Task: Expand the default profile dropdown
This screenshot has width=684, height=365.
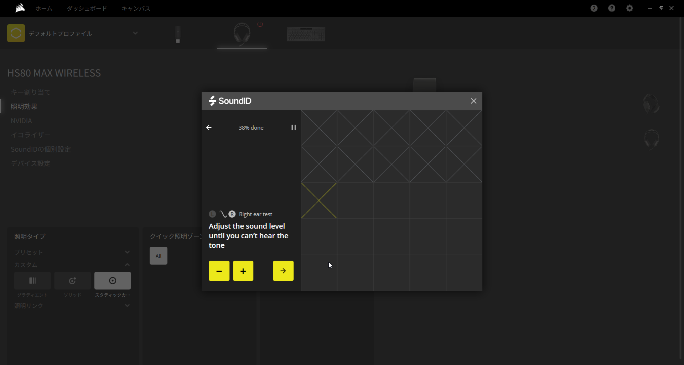Action: click(135, 33)
